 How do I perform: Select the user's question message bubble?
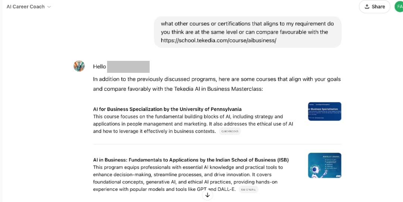[x=247, y=32]
